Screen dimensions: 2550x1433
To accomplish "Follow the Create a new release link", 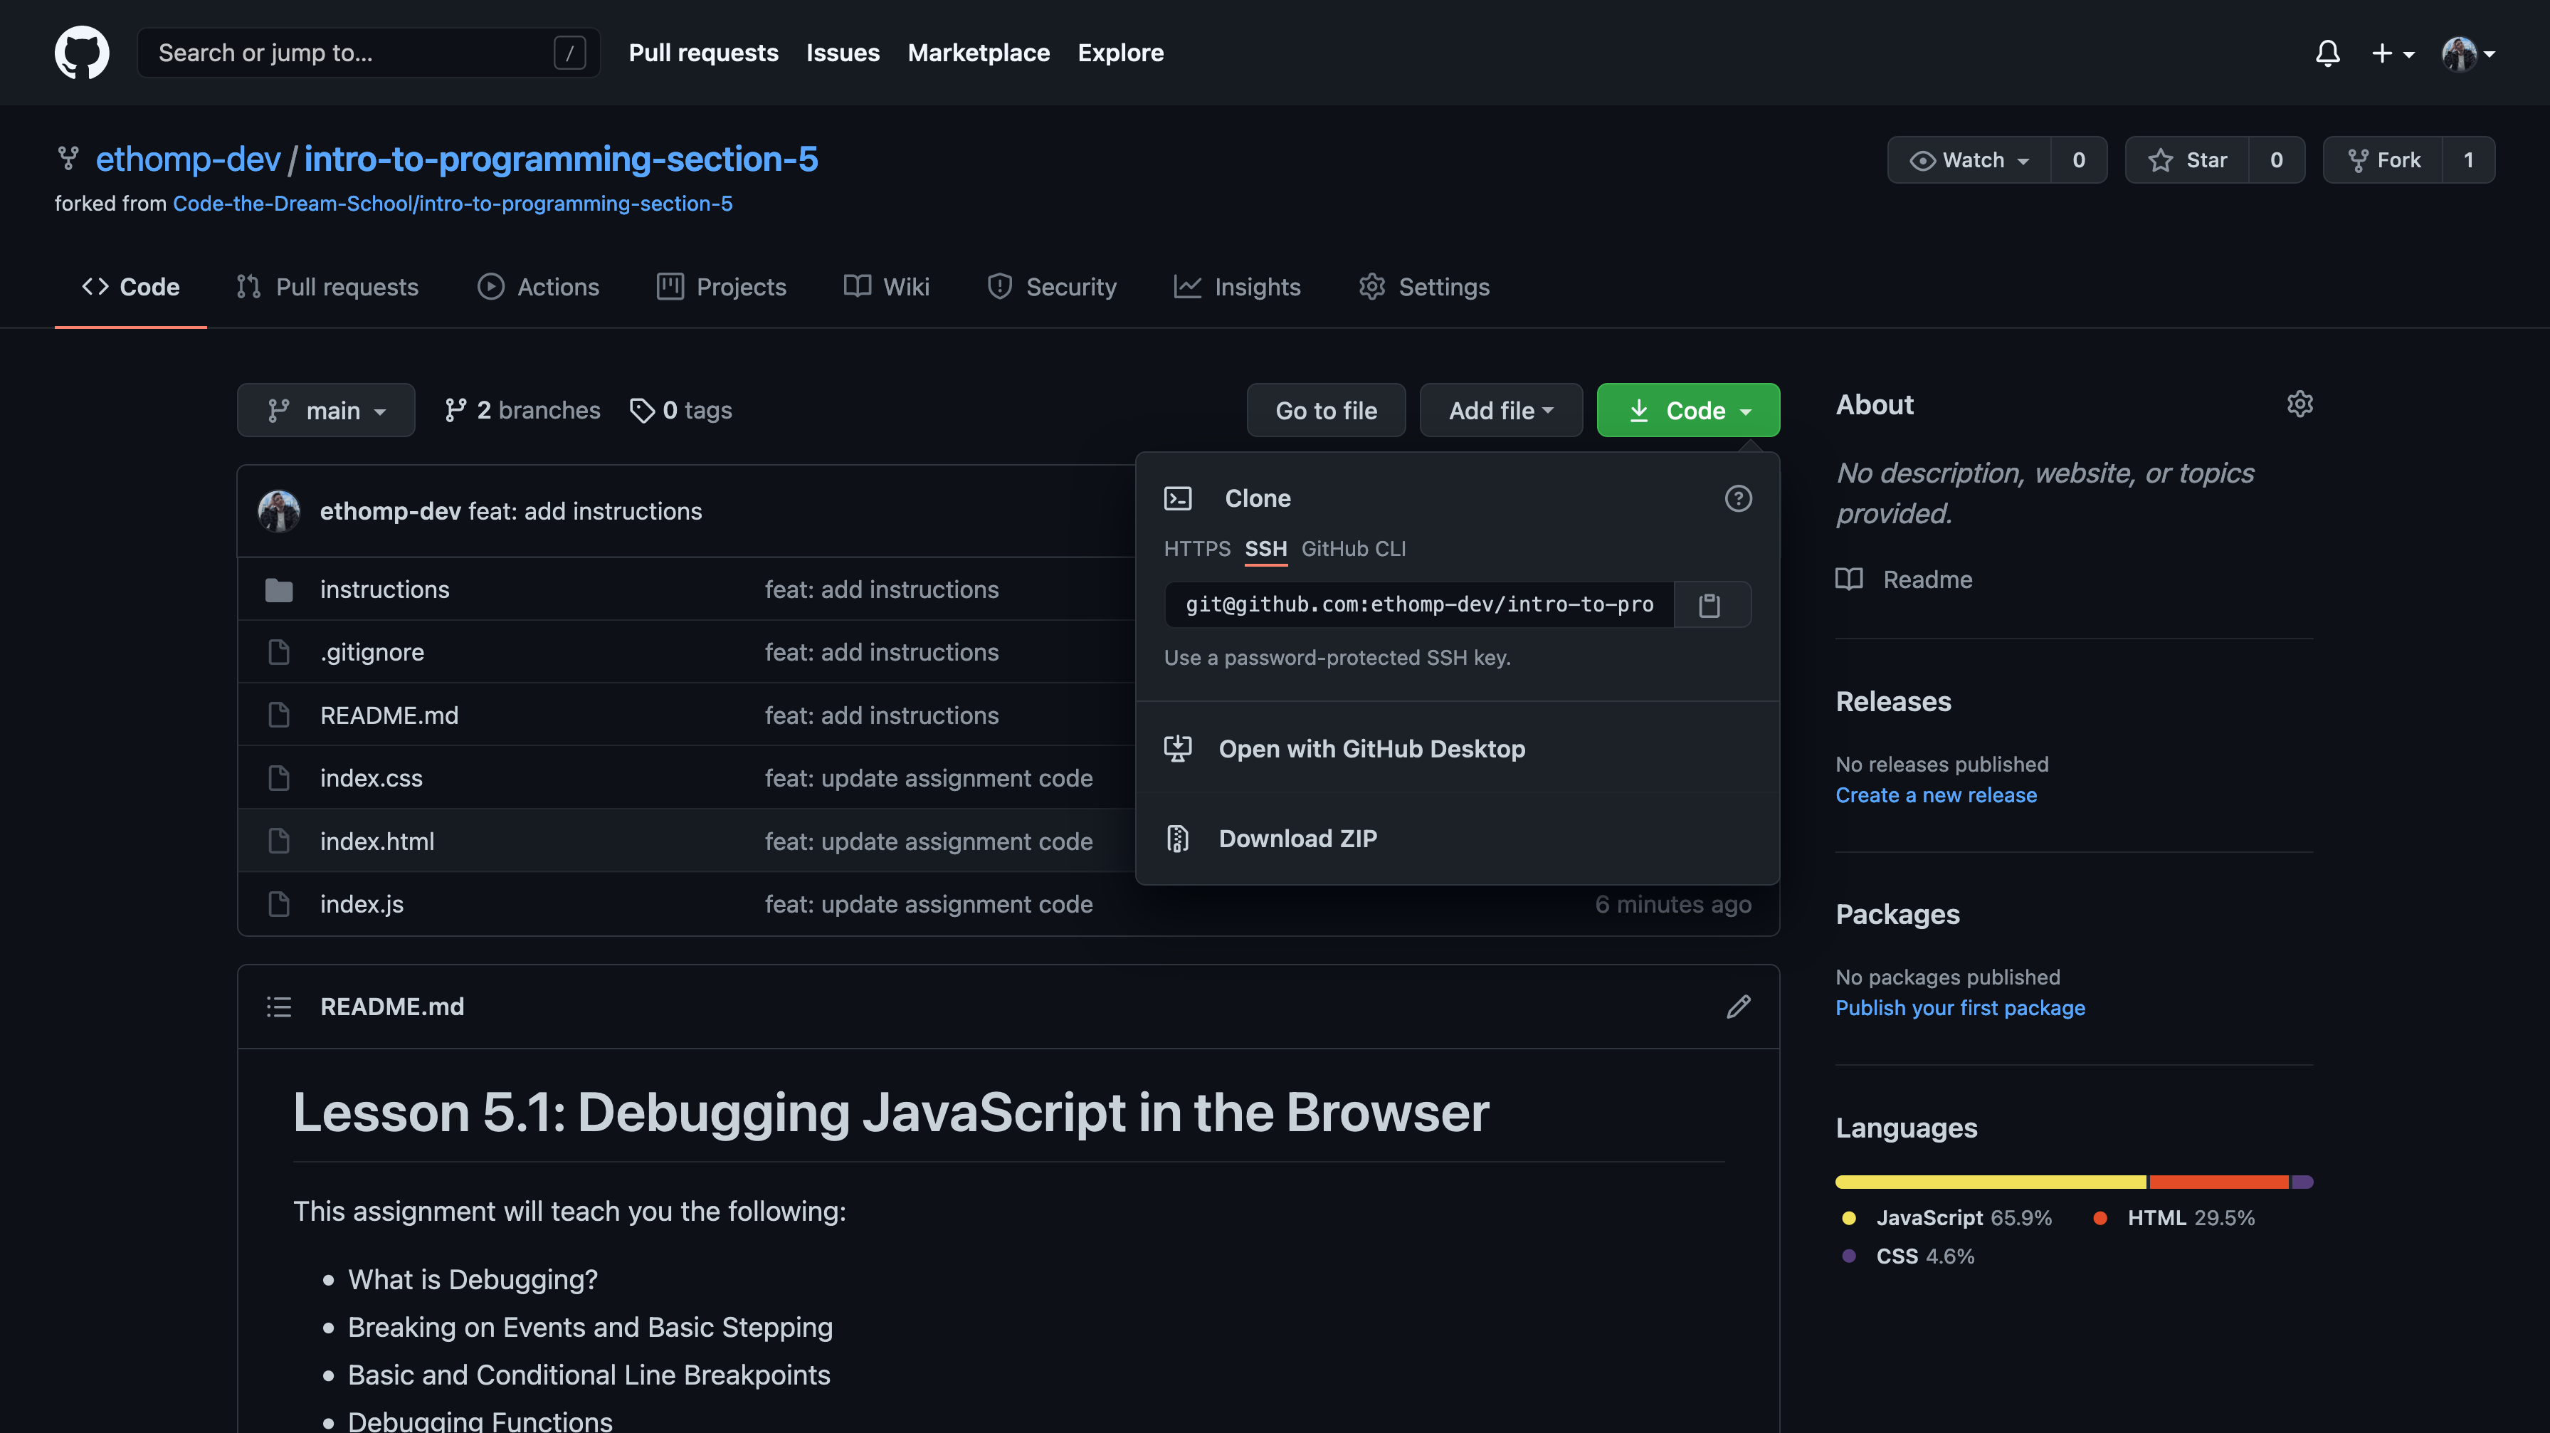I will (x=1935, y=794).
